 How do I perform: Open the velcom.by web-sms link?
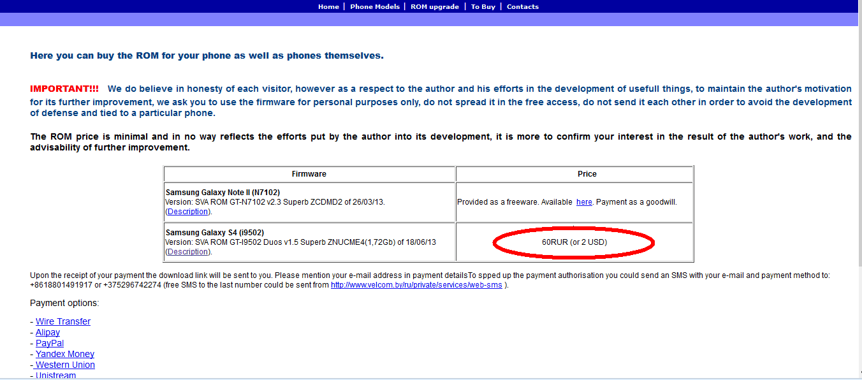coord(416,285)
